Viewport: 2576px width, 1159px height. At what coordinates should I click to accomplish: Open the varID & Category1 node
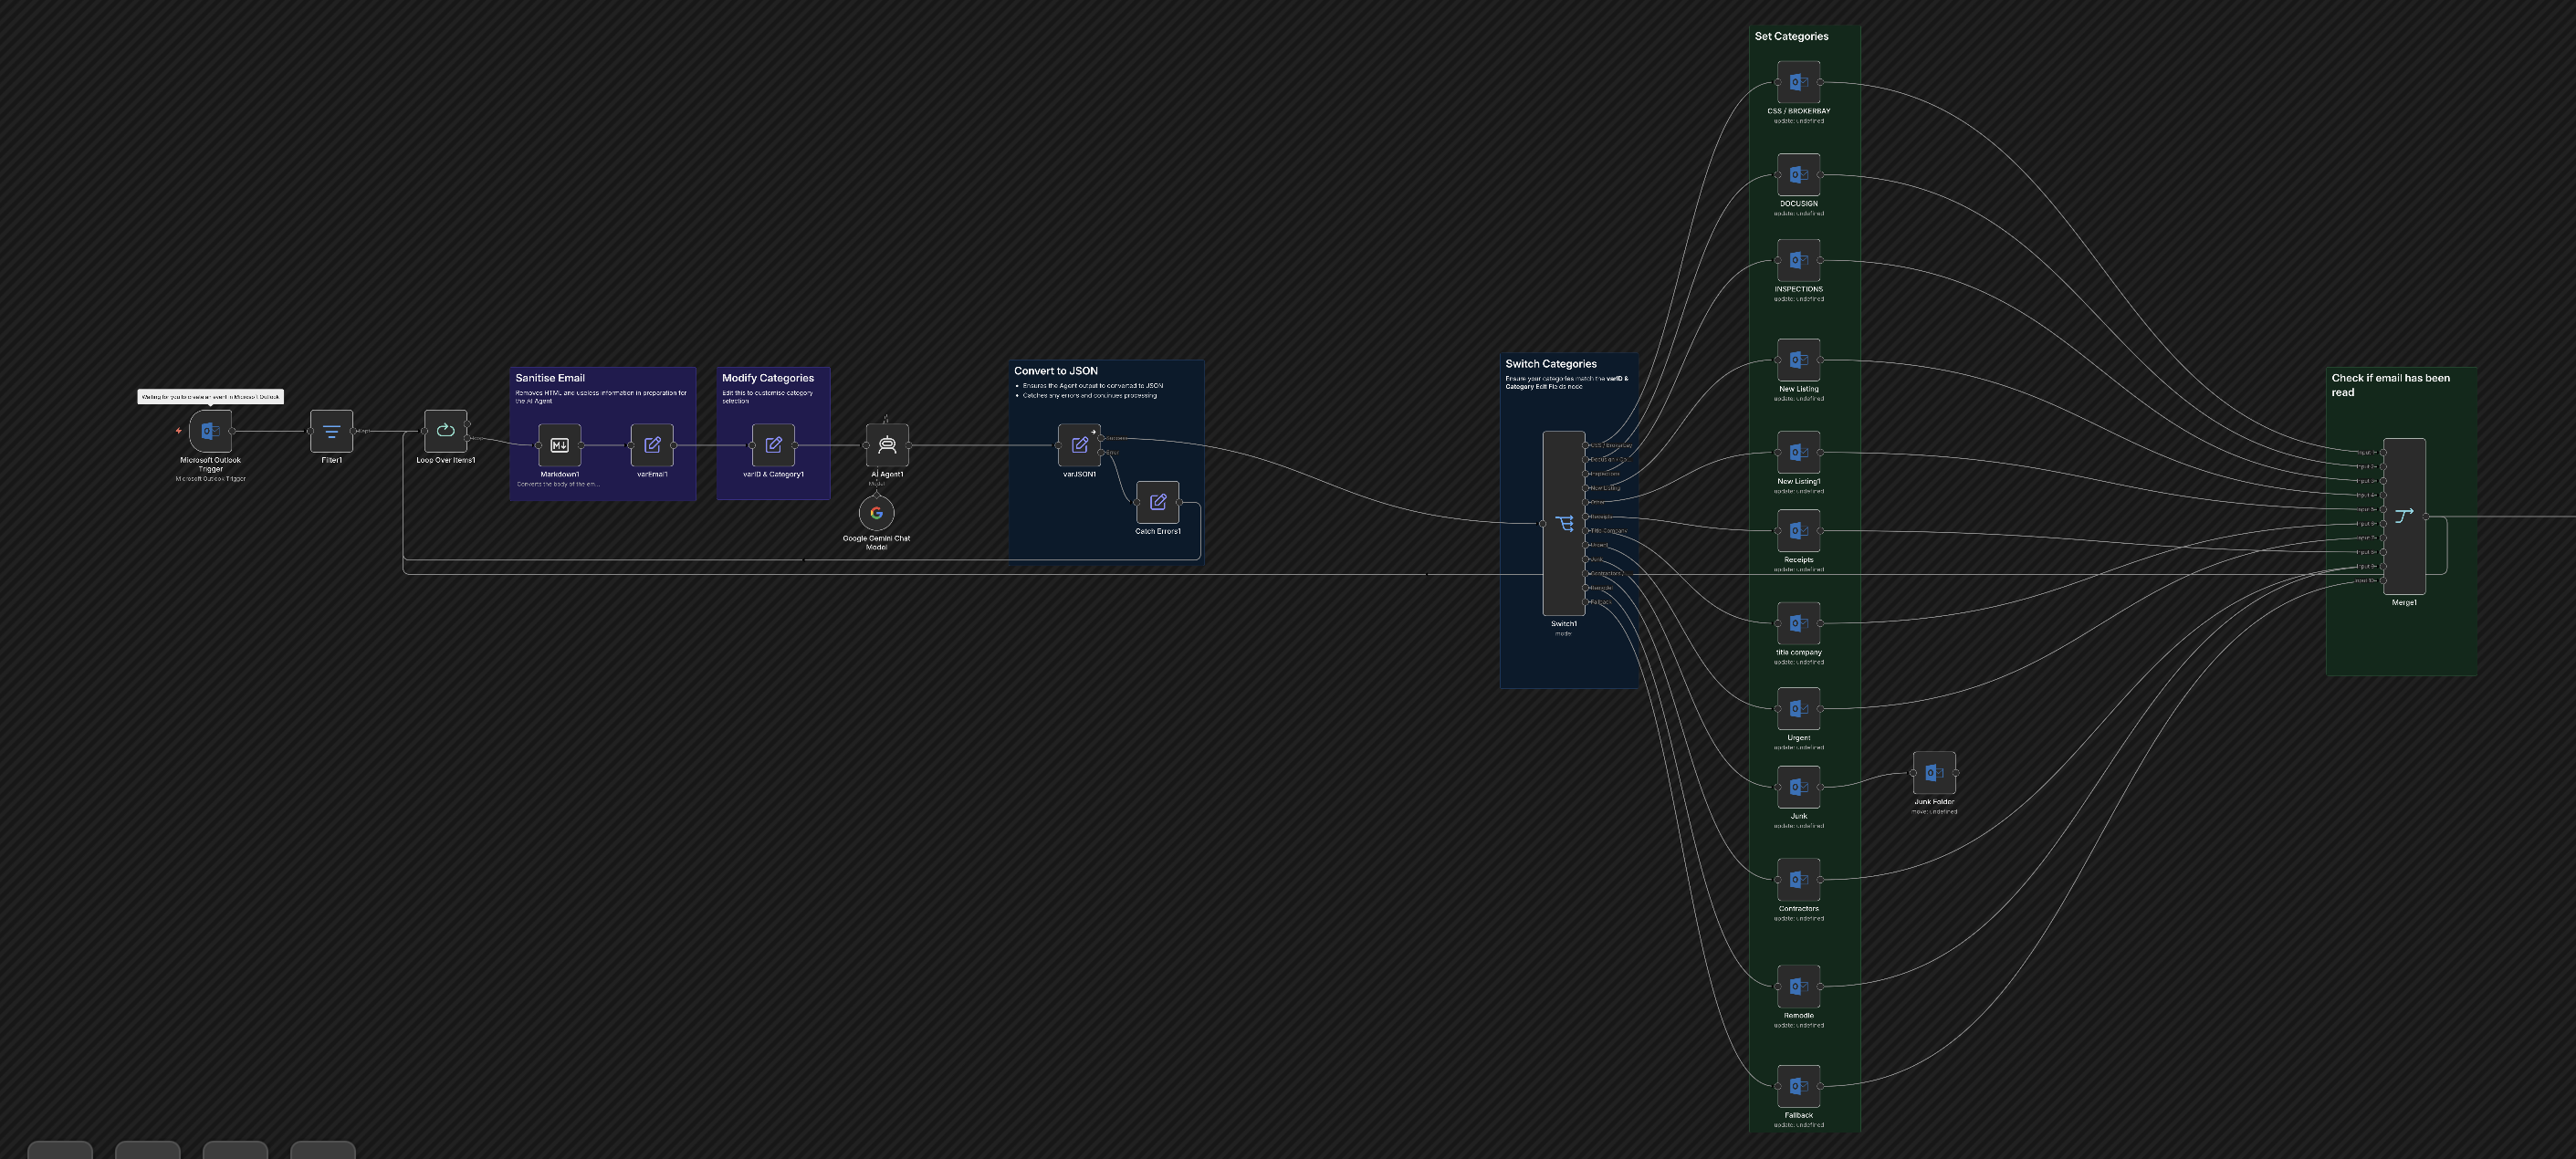click(x=773, y=445)
